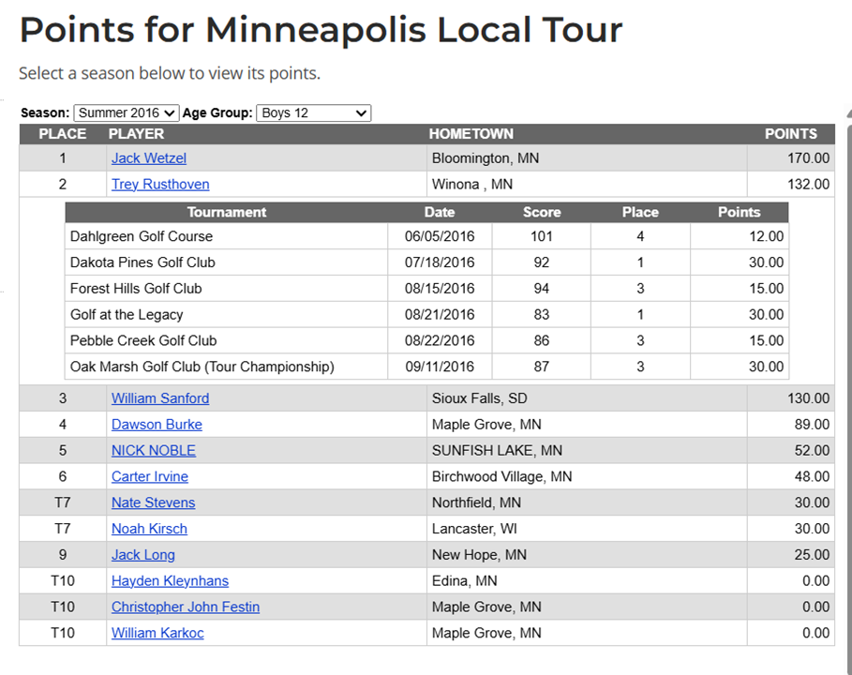Click the HOMETOWN column header
The image size is (852, 675).
(x=471, y=134)
